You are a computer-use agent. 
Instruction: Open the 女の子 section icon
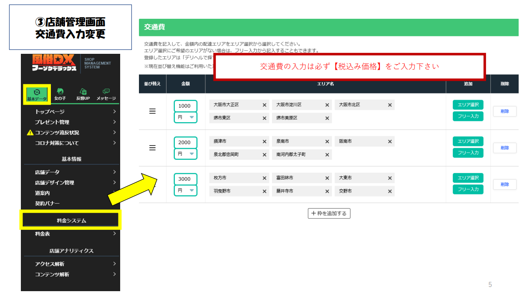(60, 91)
